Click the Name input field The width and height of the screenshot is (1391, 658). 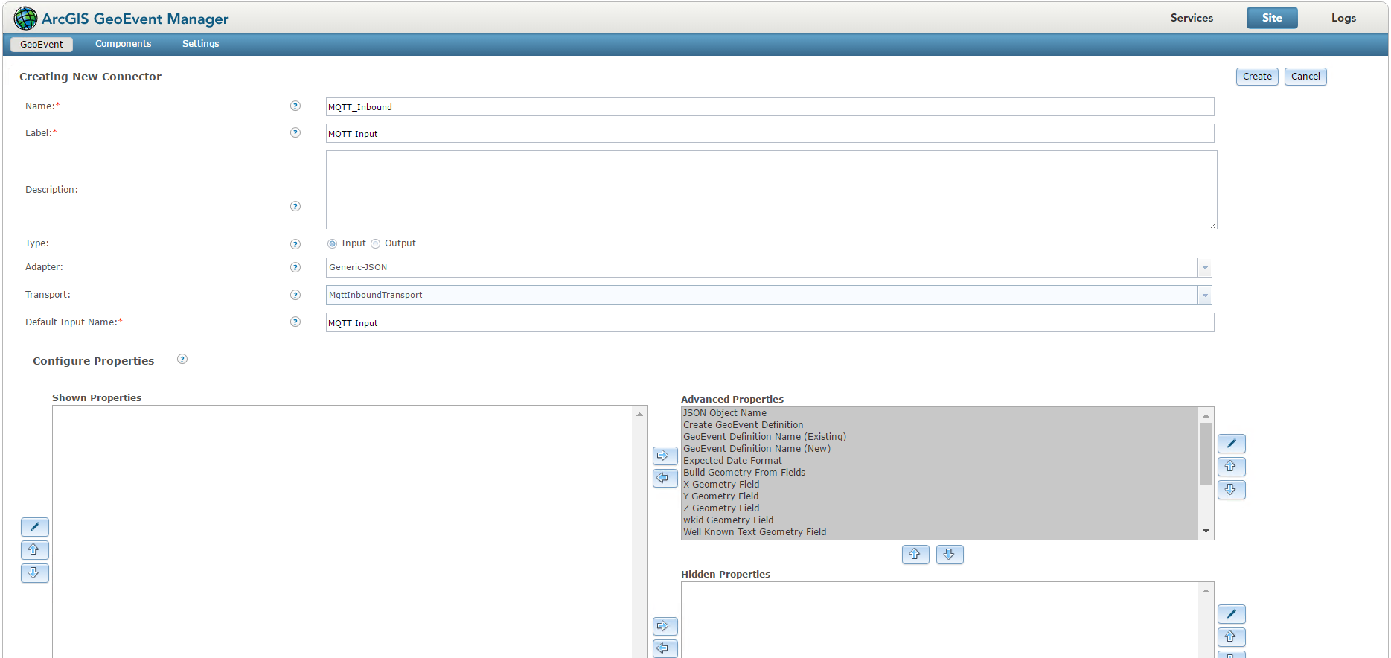770,106
